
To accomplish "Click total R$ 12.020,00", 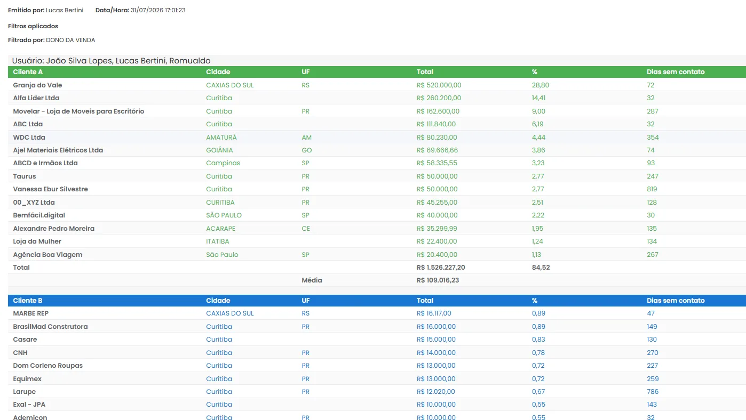I will click(x=437, y=392).
